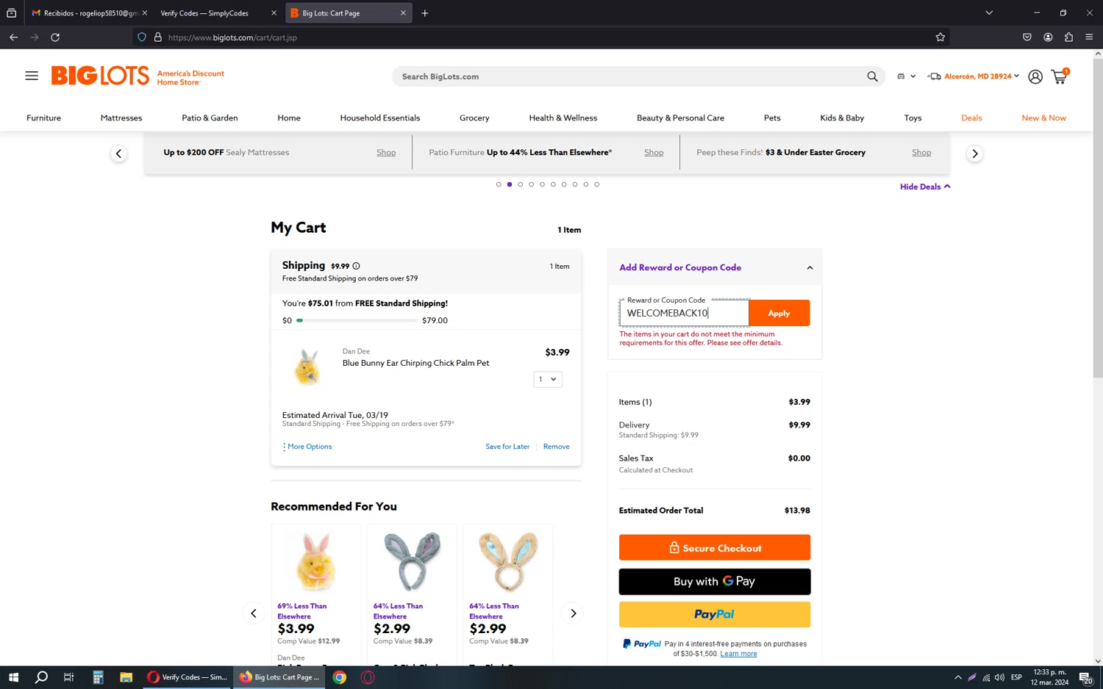Screen dimensions: 1103x689
Task: Open File Explorer from taskbar
Action: tap(126, 677)
